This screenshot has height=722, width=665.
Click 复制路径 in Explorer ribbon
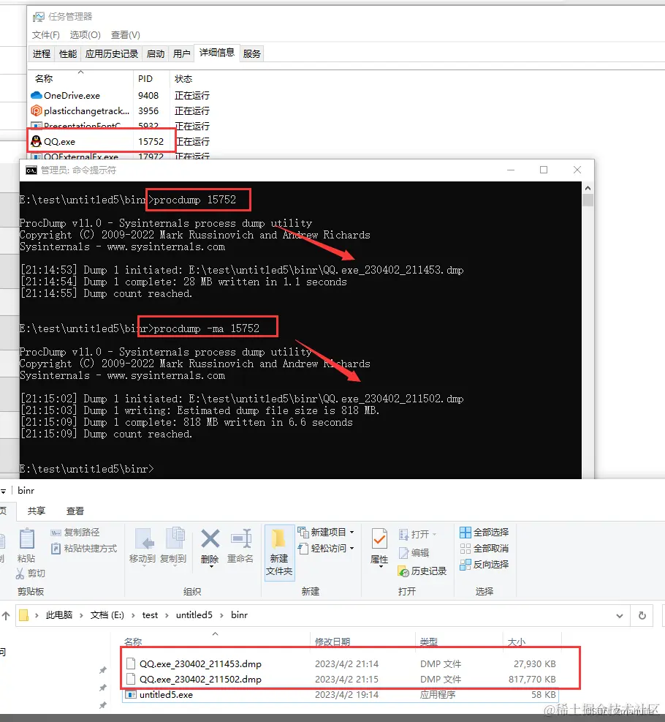tap(75, 533)
